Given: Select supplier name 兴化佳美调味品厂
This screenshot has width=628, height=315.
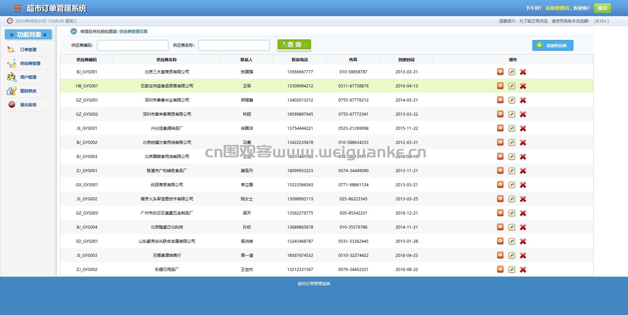Looking at the screenshot, I should [x=167, y=128].
